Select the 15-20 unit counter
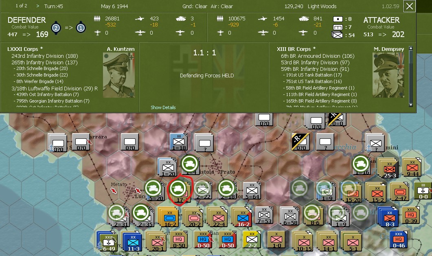This screenshot has width=432, height=256. (351, 192)
